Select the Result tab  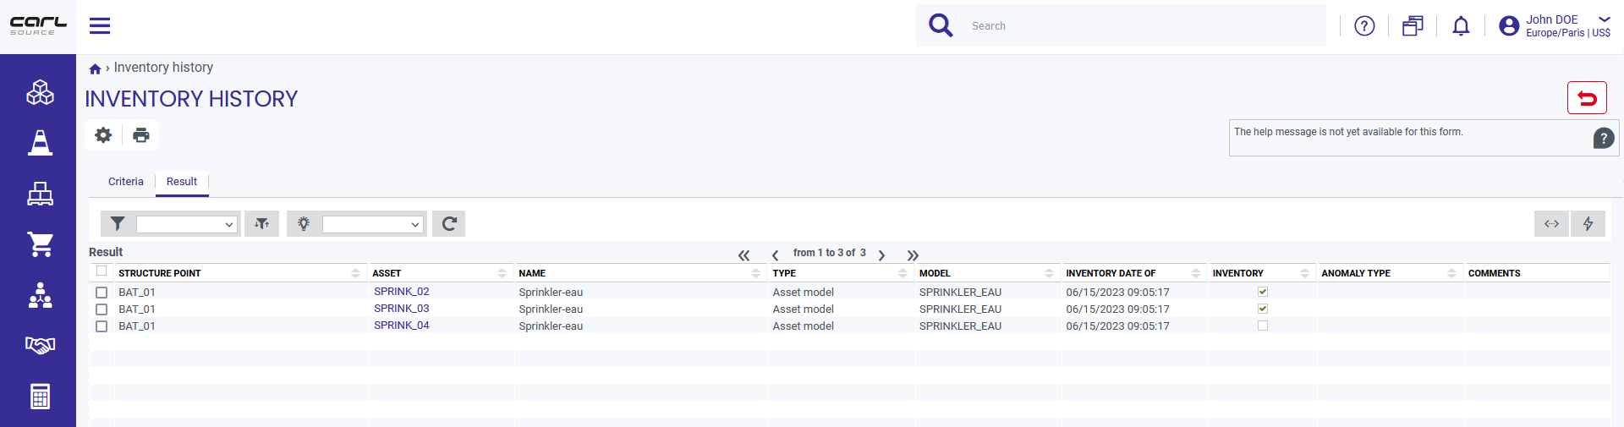tap(182, 182)
